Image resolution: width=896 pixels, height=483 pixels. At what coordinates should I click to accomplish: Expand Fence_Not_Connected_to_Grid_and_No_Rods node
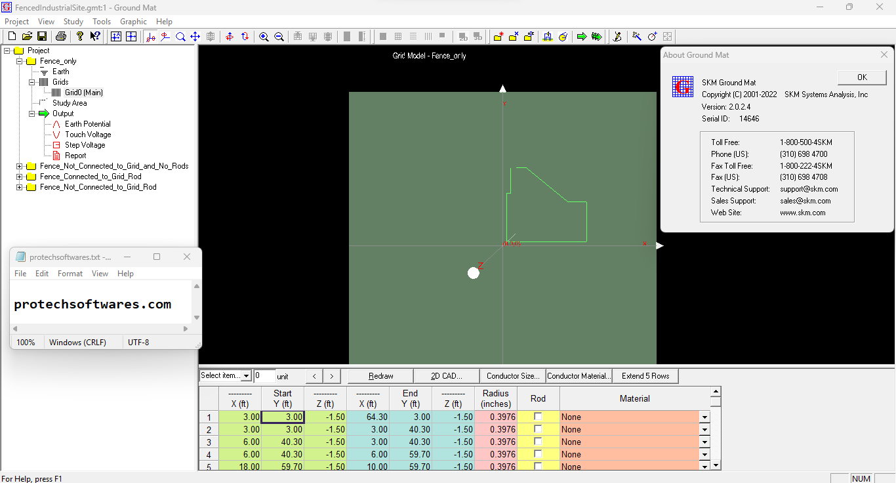point(20,166)
